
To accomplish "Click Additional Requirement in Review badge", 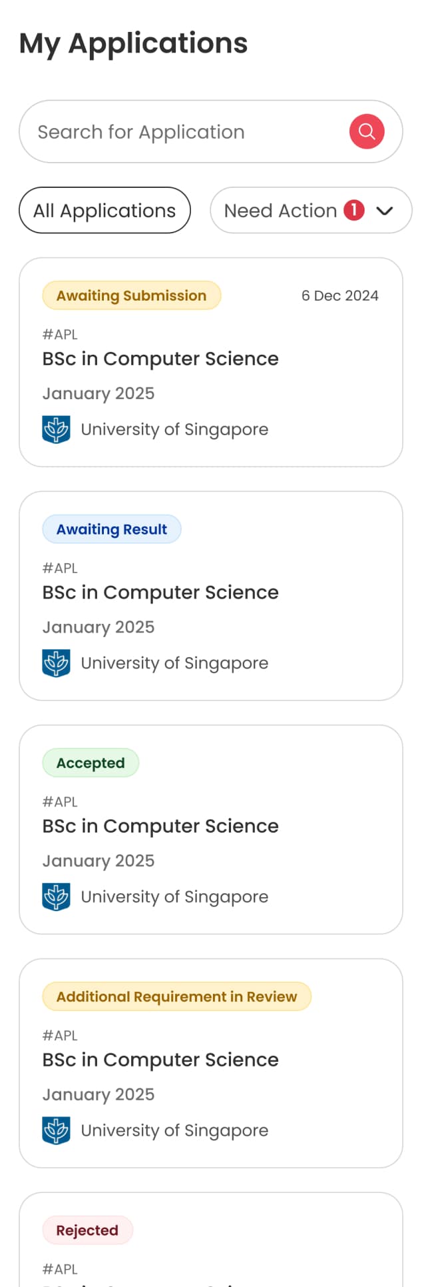I will coord(176,996).
